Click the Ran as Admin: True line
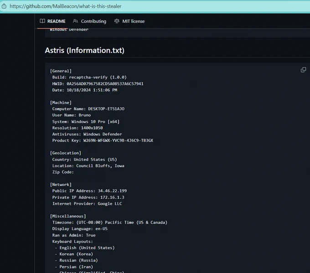The width and height of the screenshot is (310, 273). [74, 235]
